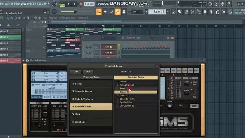Open the Pattern 2 selector dropdown
This screenshot has height=138, width=245.
(x=159, y=12)
